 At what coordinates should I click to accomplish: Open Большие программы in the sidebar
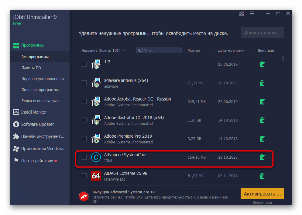pos(40,90)
